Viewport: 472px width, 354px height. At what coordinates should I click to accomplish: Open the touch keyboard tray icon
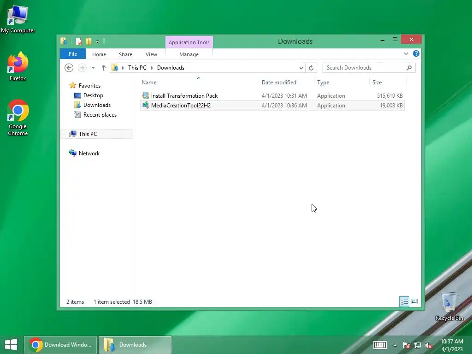[380, 345]
